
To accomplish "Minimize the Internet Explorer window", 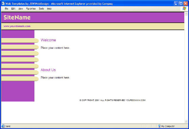I will click(x=176, y=3).
